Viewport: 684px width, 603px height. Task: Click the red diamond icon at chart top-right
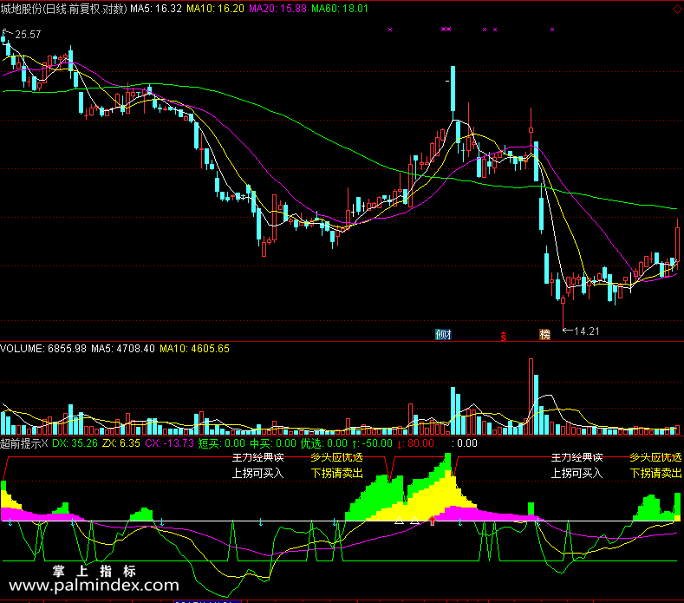[x=678, y=10]
